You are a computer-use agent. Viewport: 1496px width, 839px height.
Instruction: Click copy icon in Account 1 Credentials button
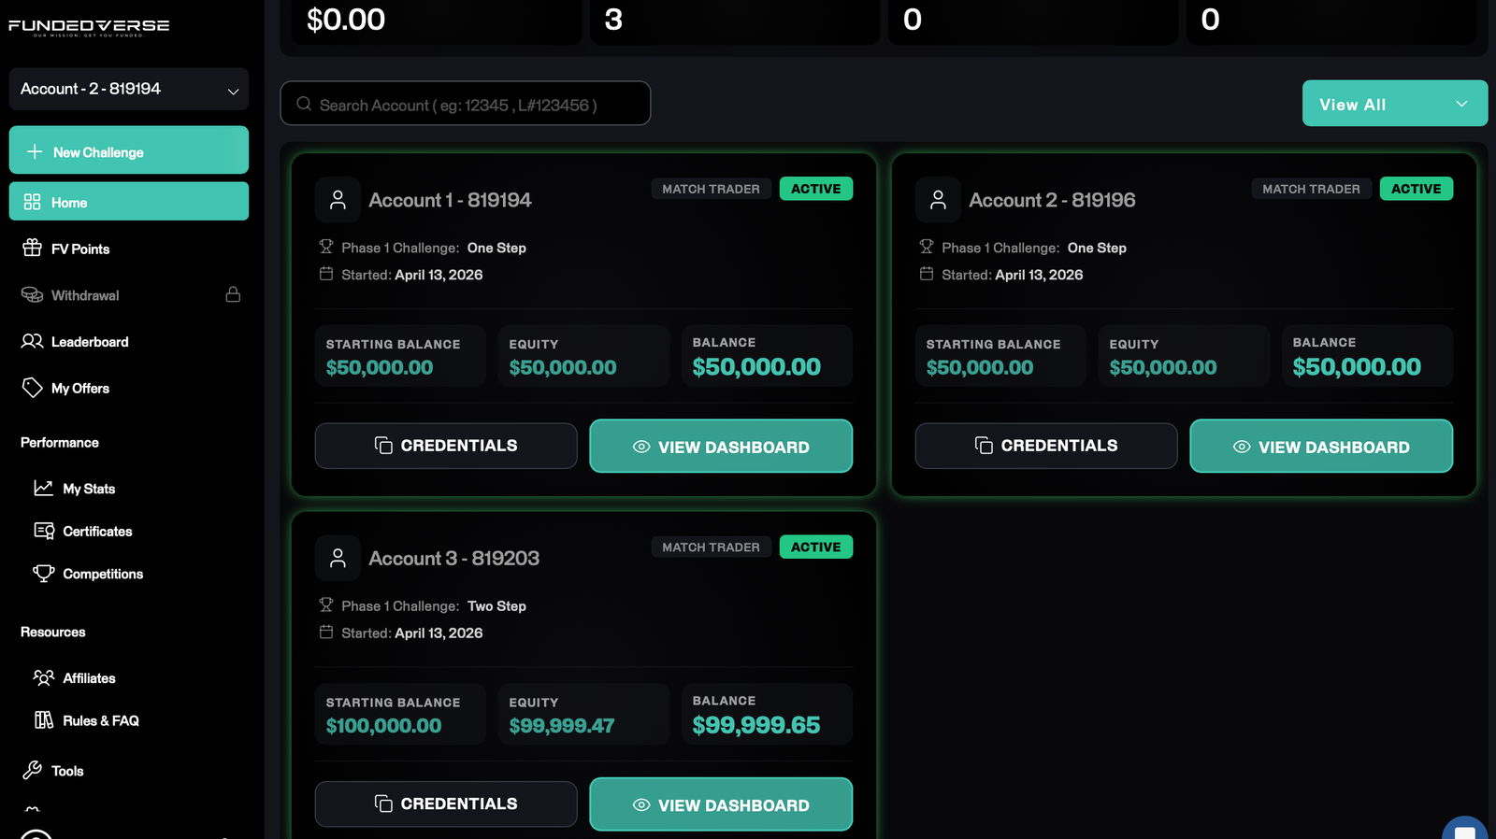(383, 445)
